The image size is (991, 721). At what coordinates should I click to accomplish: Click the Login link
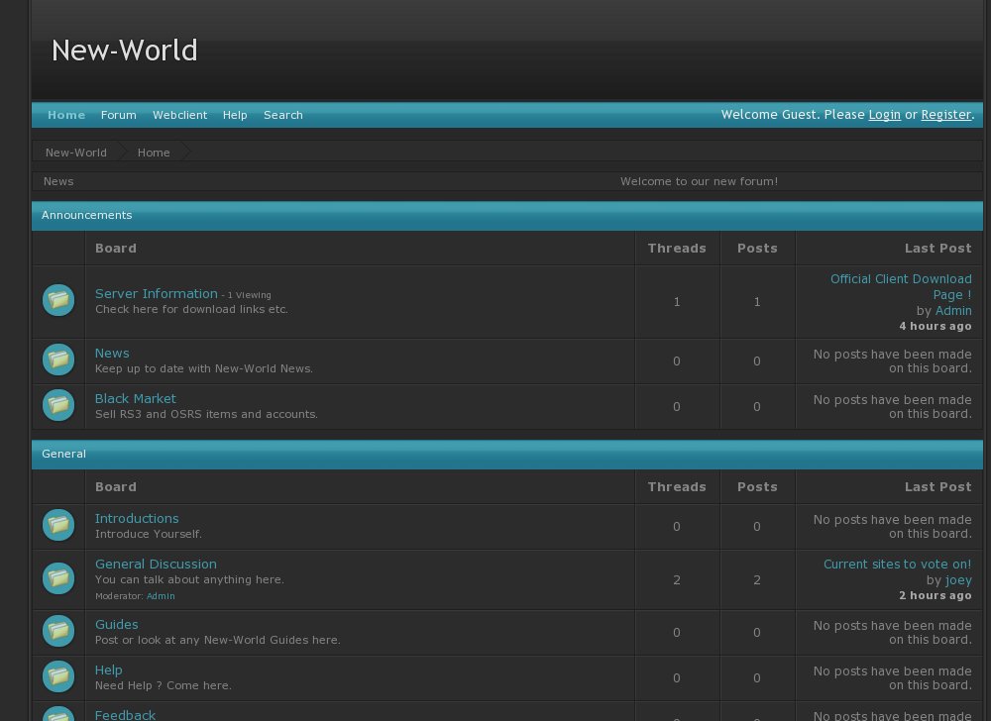click(x=884, y=114)
